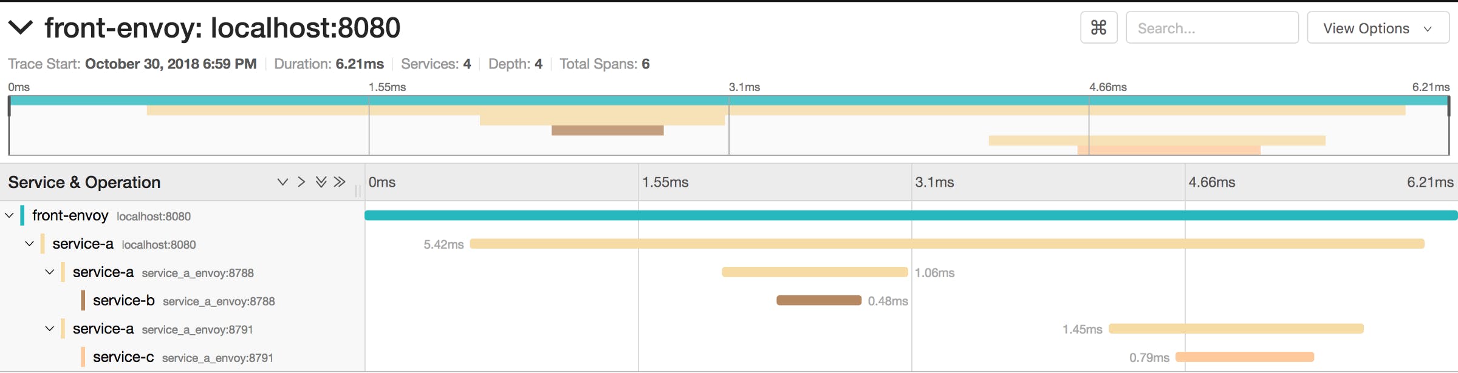Screen dimensions: 1458x373
Task: Click the service-c 0.79ms span bar
Action: [x=1244, y=357]
